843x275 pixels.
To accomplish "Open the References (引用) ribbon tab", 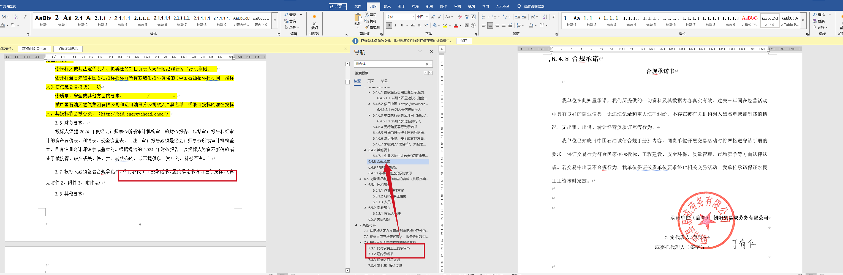I will pyautogui.click(x=429, y=6).
